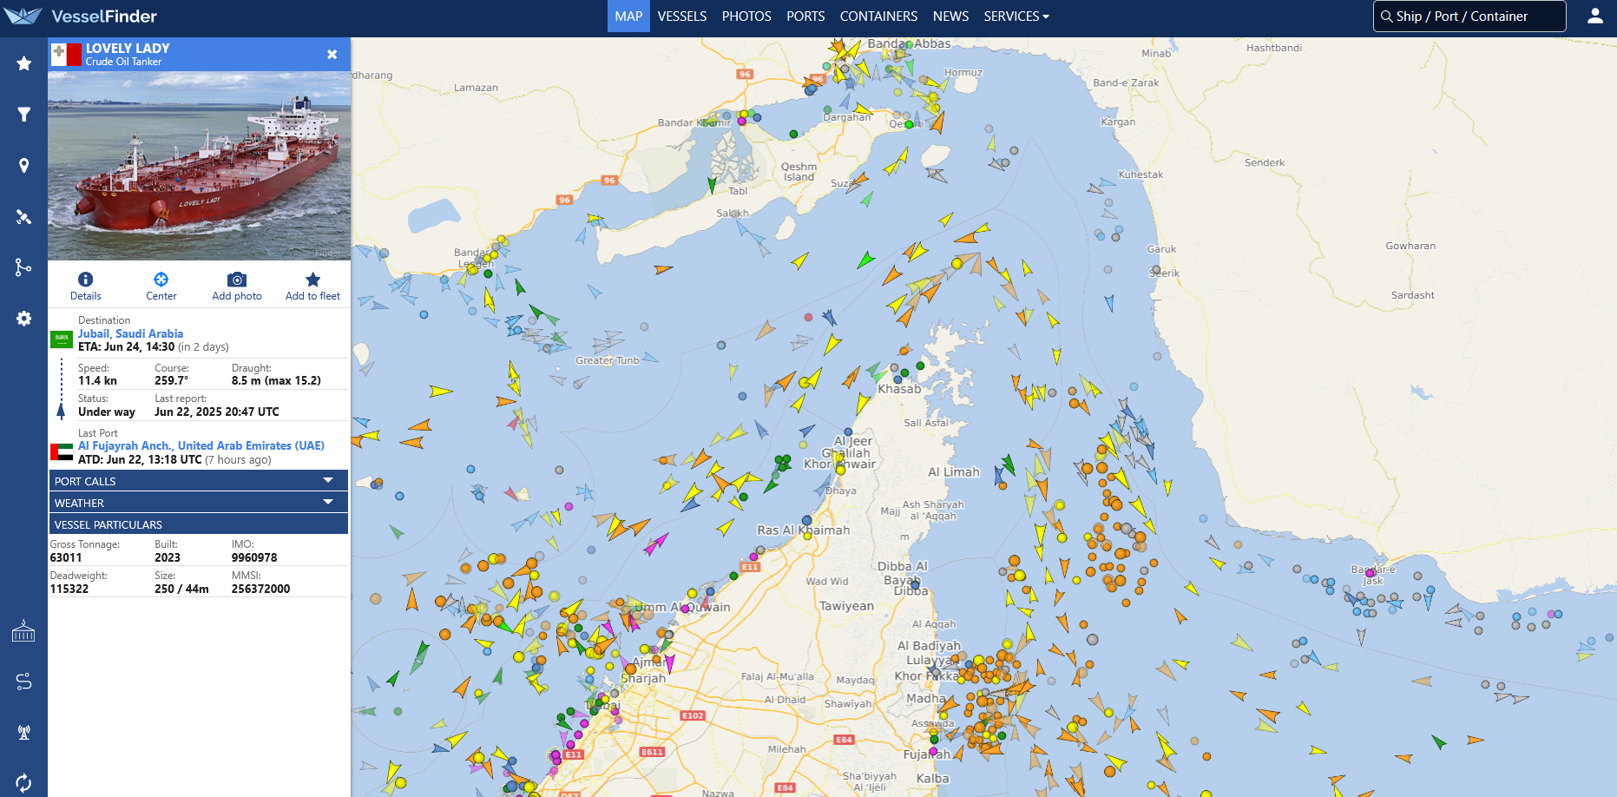
Task: Expand the WEATHER section
Action: click(199, 502)
